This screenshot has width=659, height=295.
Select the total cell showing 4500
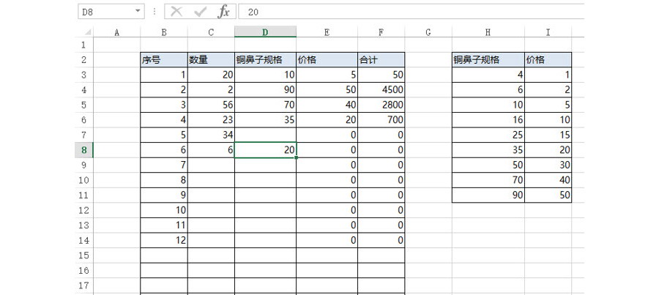coord(381,89)
